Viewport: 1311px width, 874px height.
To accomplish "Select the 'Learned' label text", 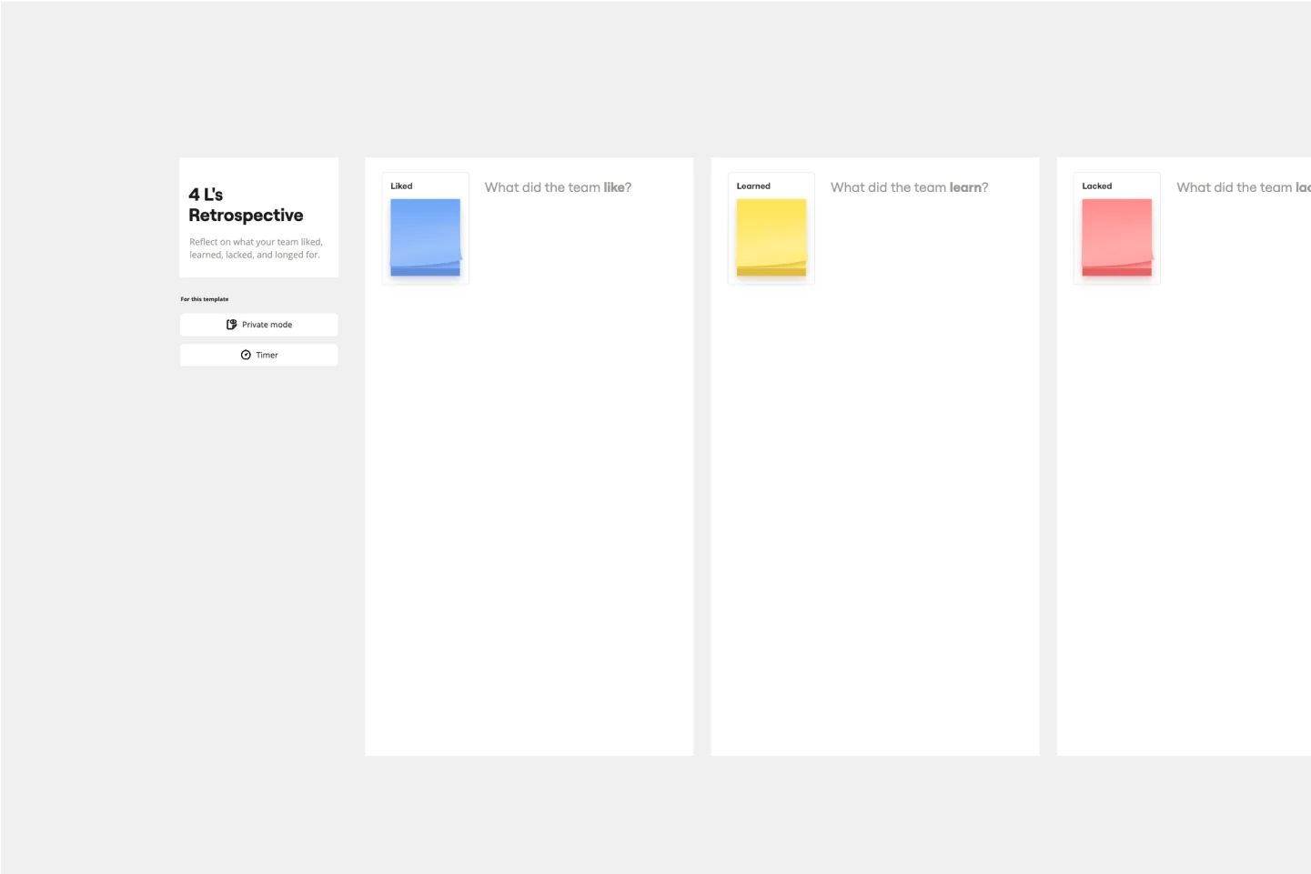I will pyautogui.click(x=753, y=186).
